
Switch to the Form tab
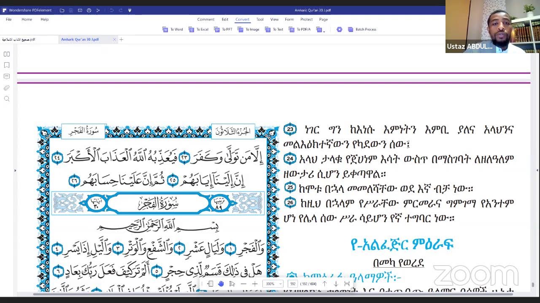(289, 19)
